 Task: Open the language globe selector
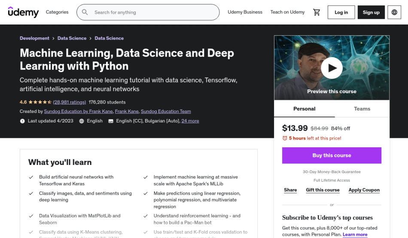point(394,12)
